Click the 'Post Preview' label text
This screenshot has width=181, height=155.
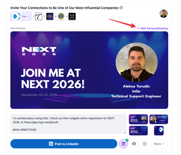[x=18, y=28]
